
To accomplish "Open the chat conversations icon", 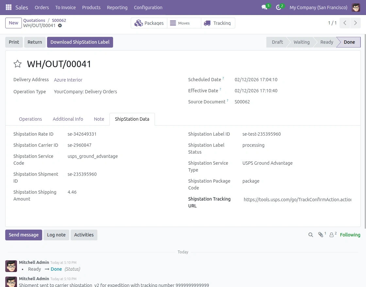I will [265, 7].
